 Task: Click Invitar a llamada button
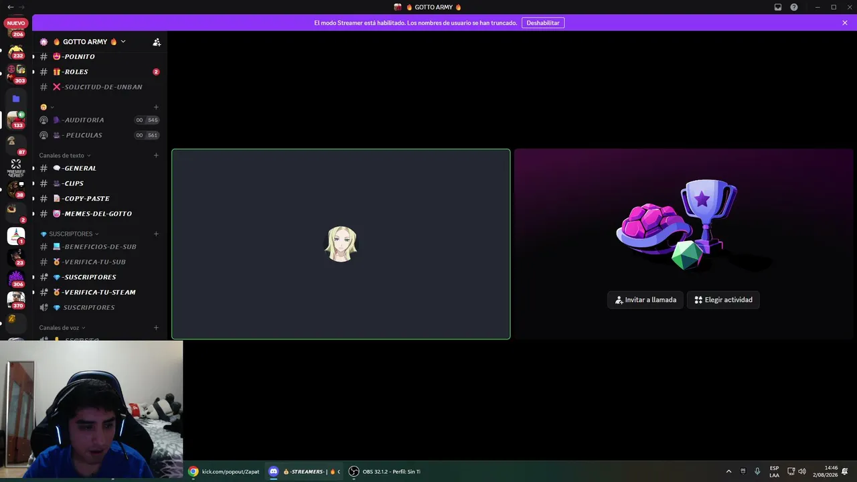pos(646,300)
